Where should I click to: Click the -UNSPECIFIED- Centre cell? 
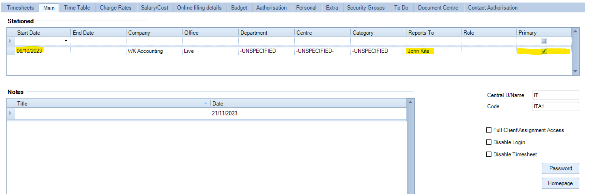(x=322, y=51)
